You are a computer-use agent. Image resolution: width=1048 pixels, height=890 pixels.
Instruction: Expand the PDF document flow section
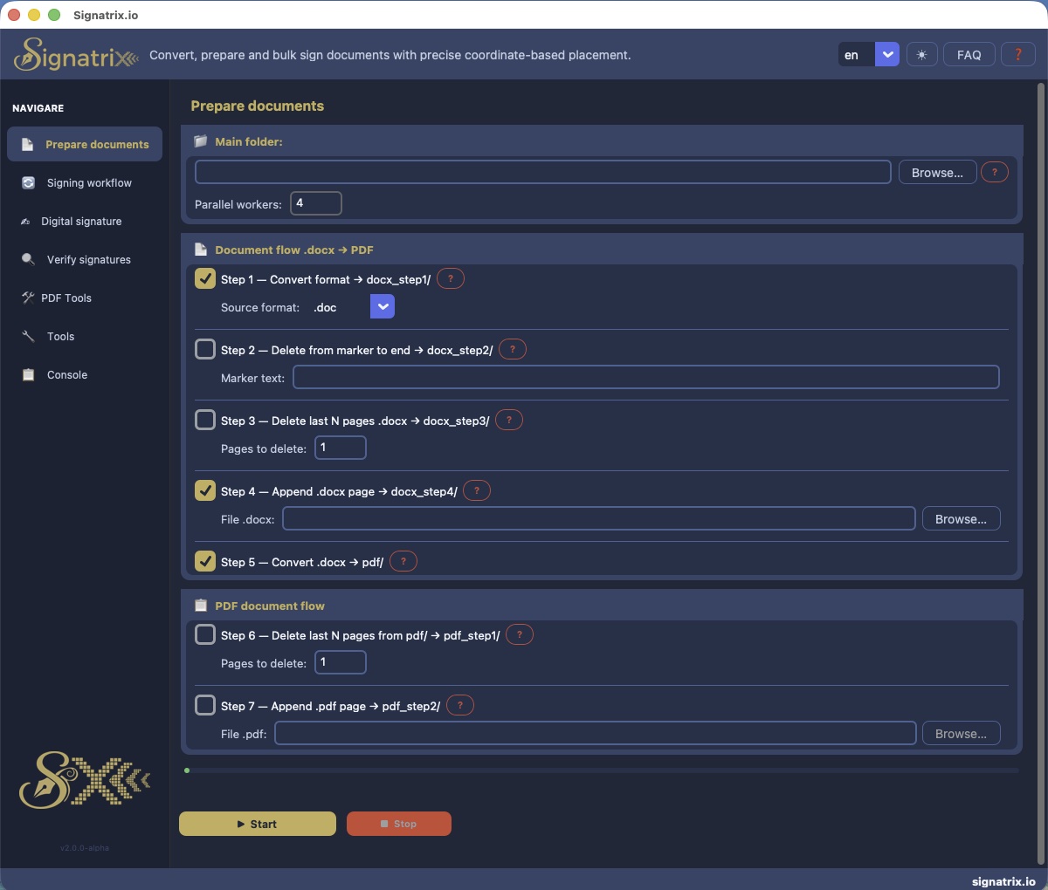[271, 606]
